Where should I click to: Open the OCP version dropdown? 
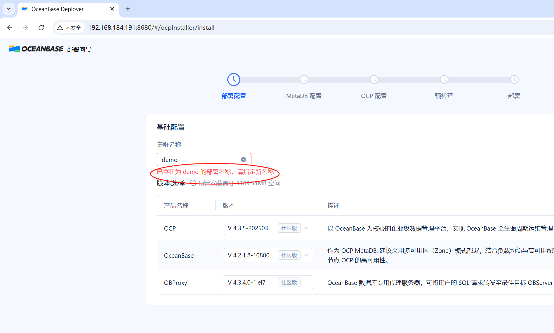[306, 228]
